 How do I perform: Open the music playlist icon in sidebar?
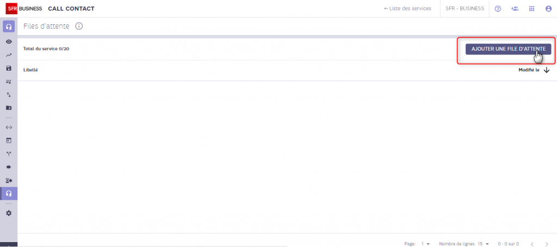click(x=9, y=82)
